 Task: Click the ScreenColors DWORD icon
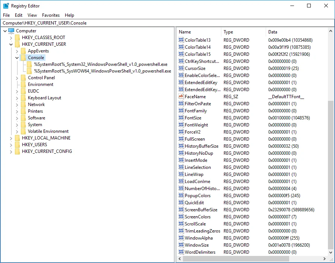[x=181, y=217]
